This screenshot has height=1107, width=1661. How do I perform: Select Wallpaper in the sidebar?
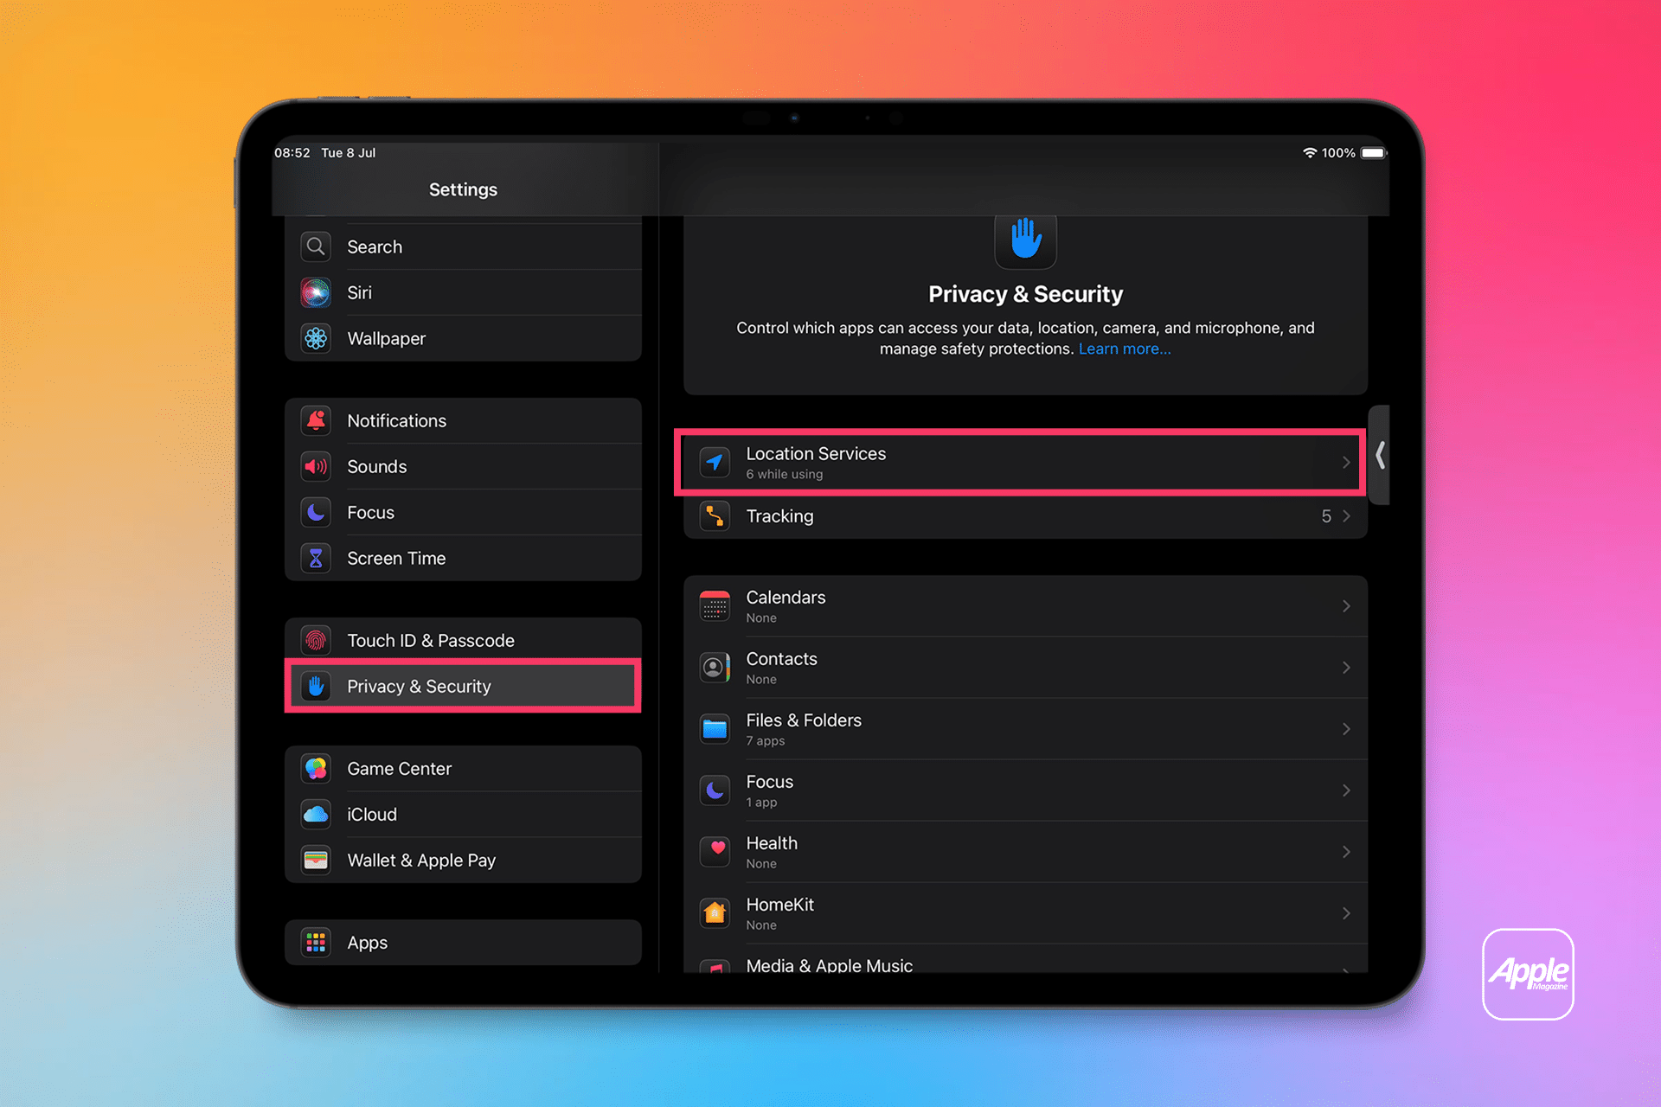tap(463, 338)
